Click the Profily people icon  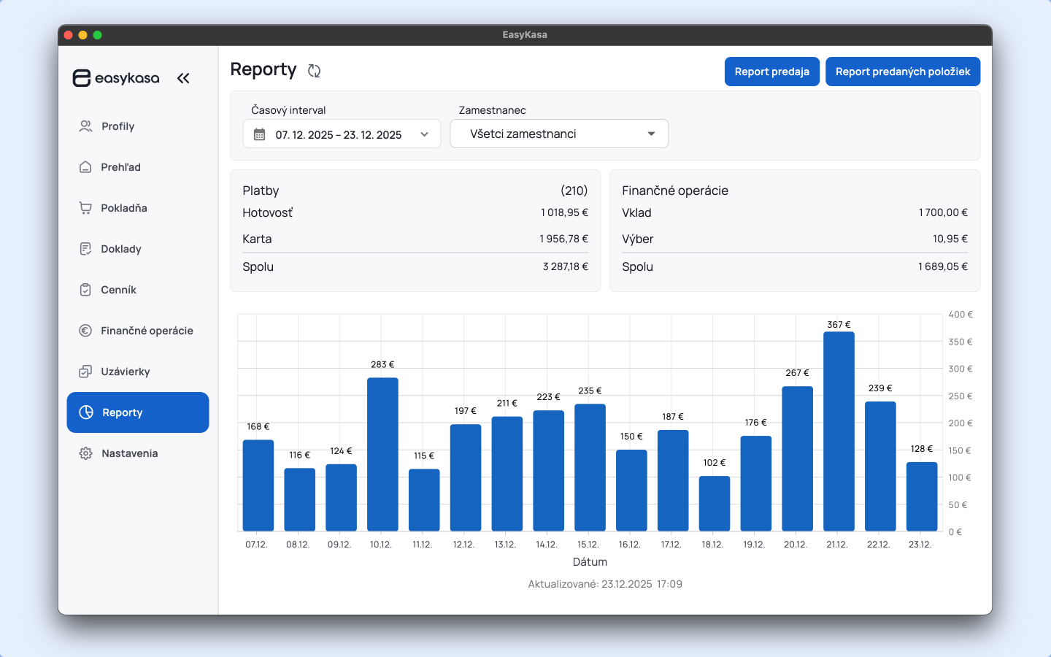click(x=85, y=126)
